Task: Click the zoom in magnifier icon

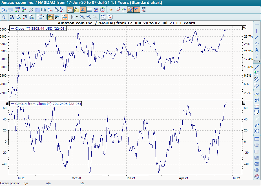Action: pyautogui.click(x=89, y=17)
